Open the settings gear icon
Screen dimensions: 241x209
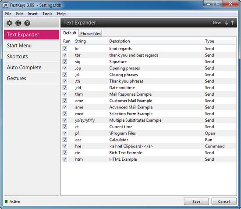(9, 23)
